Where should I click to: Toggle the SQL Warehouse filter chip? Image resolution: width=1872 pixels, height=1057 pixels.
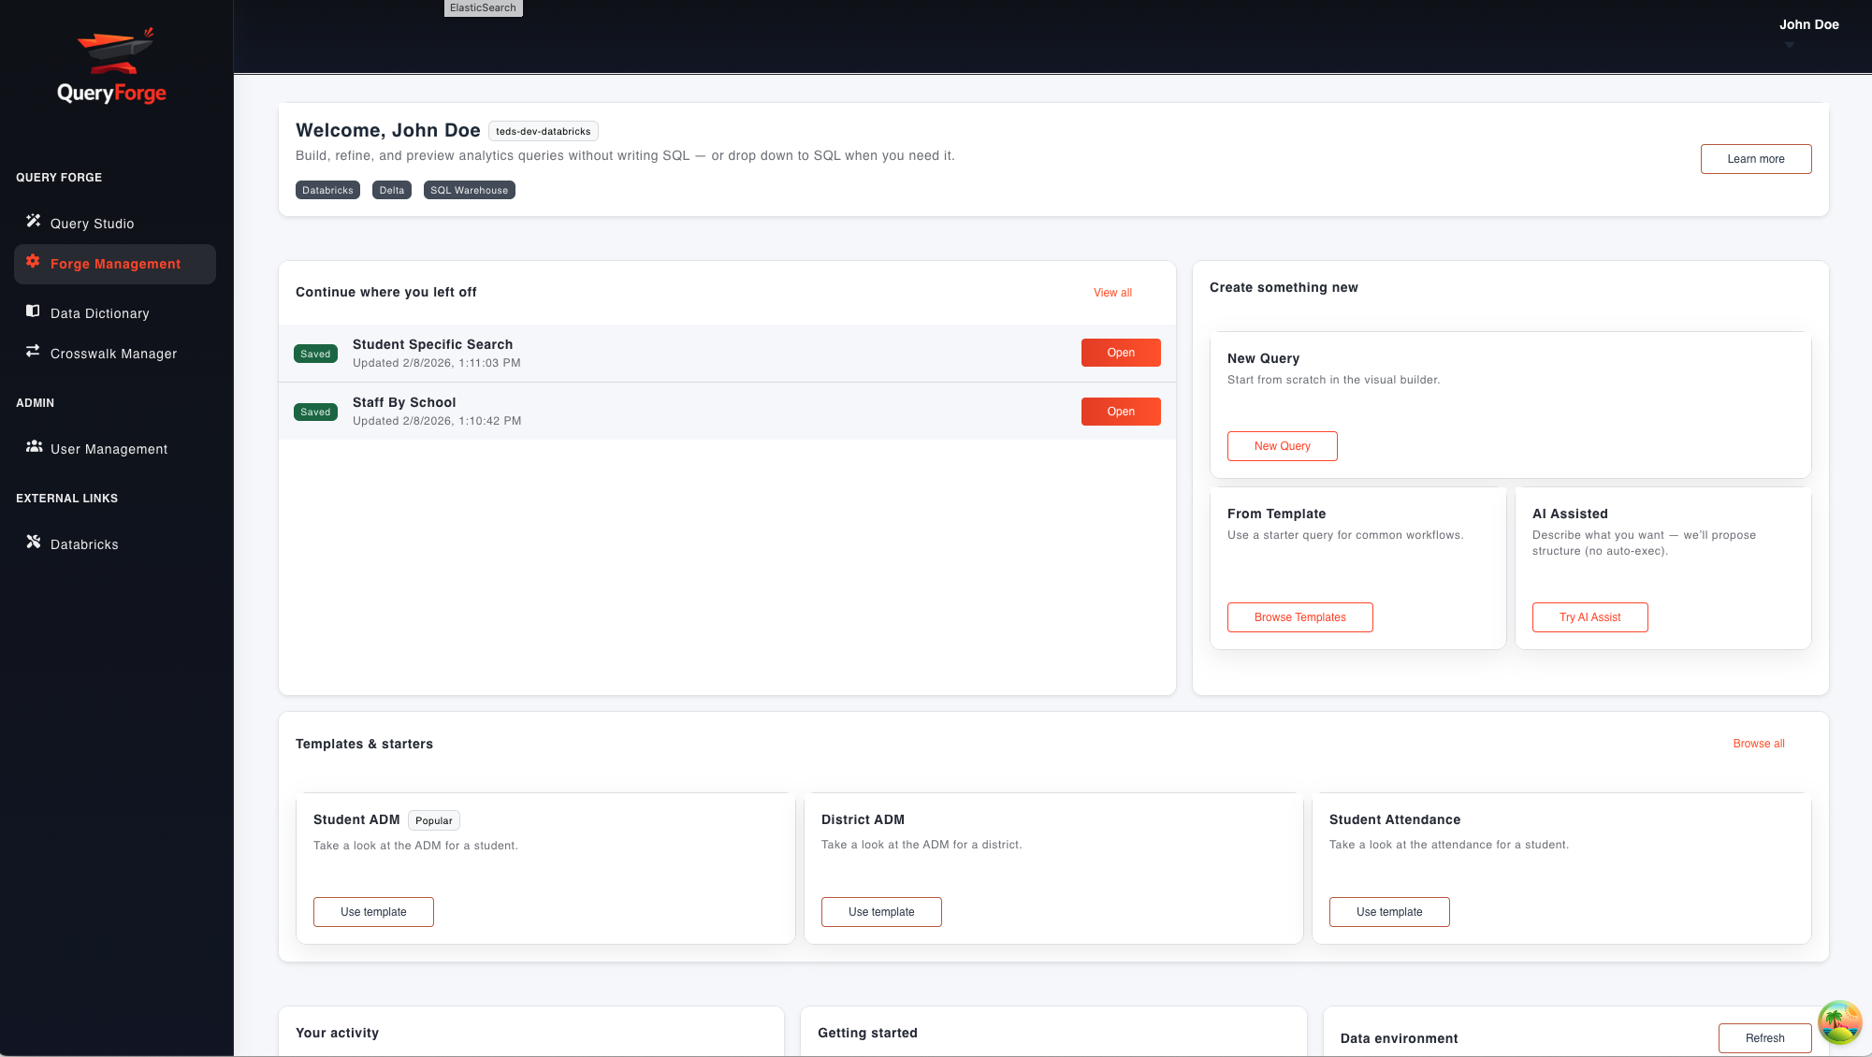pos(469,190)
